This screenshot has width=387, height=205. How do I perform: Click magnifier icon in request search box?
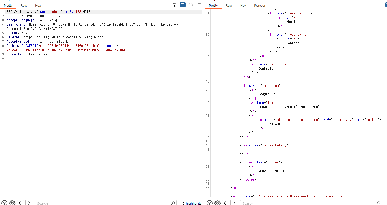coord(173,203)
